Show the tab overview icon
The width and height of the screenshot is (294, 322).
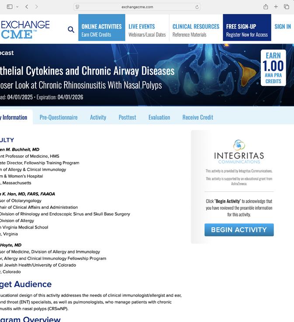click(287, 7)
